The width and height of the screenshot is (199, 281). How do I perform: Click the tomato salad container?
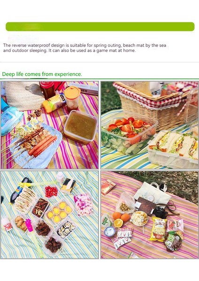point(129,134)
